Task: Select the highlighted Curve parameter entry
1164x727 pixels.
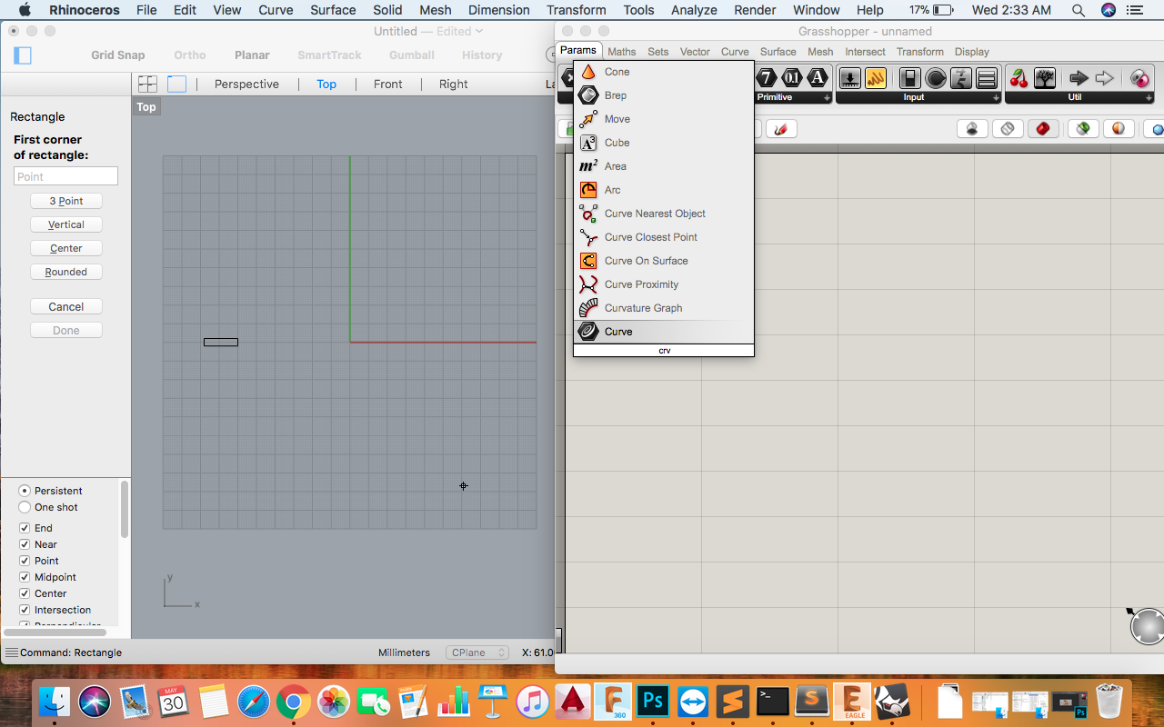Action: (x=664, y=332)
